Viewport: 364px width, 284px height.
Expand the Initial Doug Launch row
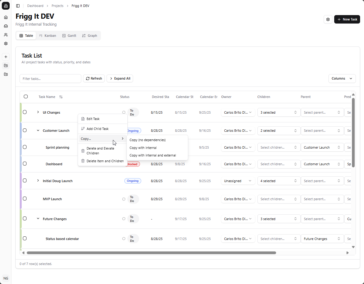pyautogui.click(x=38, y=181)
